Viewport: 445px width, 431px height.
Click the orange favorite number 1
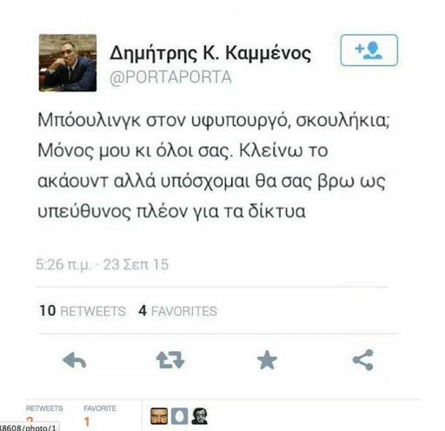click(87, 421)
